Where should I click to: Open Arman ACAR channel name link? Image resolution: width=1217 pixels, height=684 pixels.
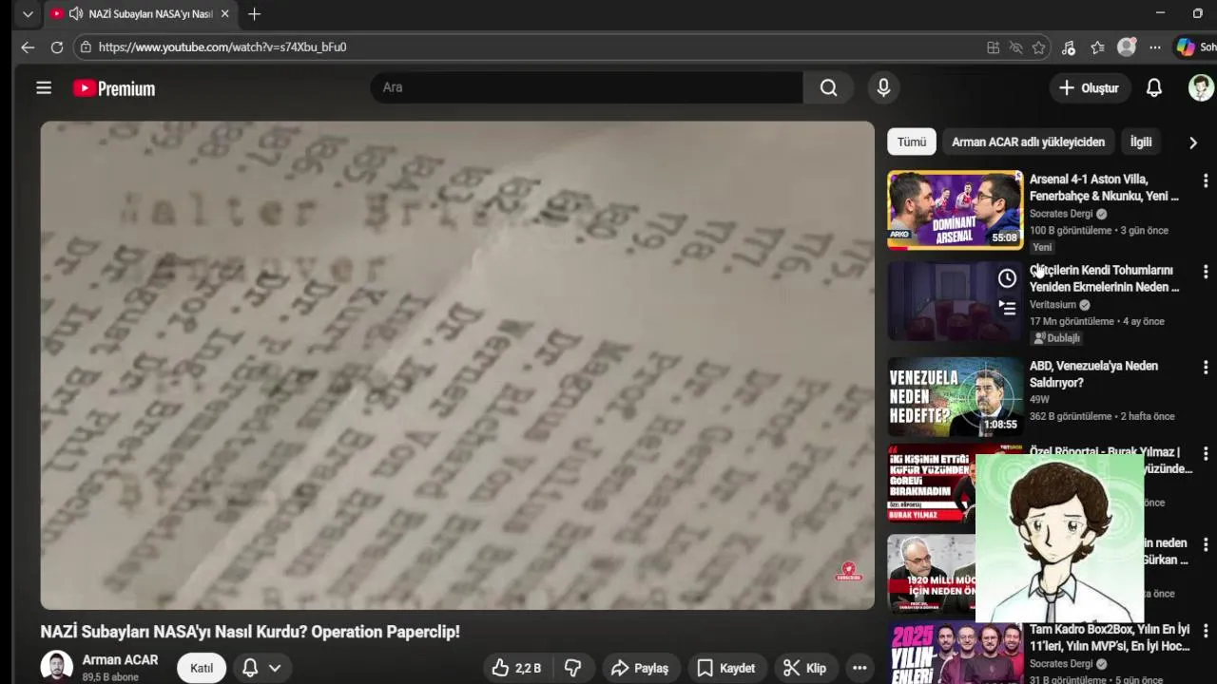pos(120,659)
